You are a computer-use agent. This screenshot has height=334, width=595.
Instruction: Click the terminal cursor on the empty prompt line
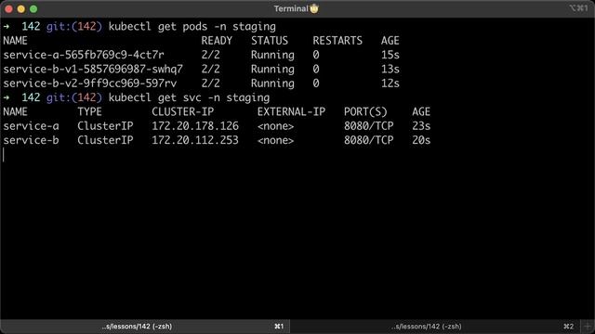pos(4,155)
